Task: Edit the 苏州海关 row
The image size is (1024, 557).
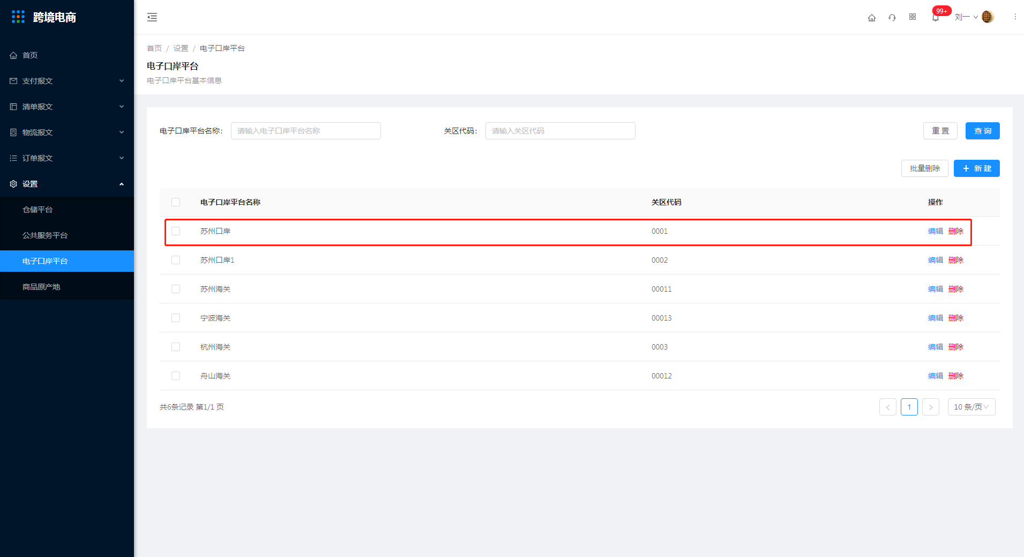Action: [936, 289]
